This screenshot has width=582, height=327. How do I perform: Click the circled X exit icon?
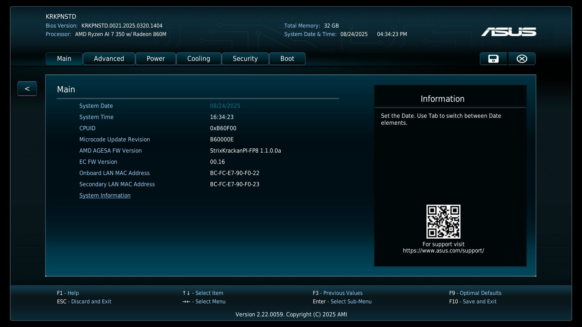point(522,59)
